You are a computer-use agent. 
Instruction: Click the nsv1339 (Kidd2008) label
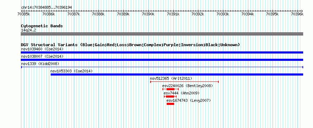pyautogui.click(x=40, y=64)
